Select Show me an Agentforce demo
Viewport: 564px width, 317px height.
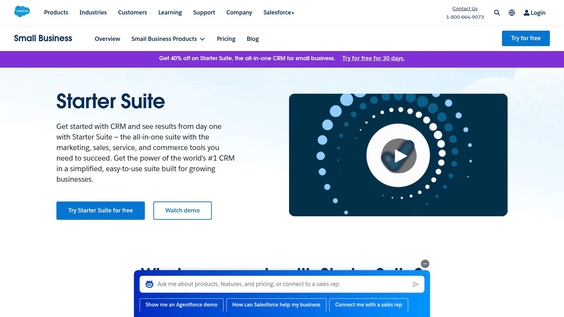point(182,305)
